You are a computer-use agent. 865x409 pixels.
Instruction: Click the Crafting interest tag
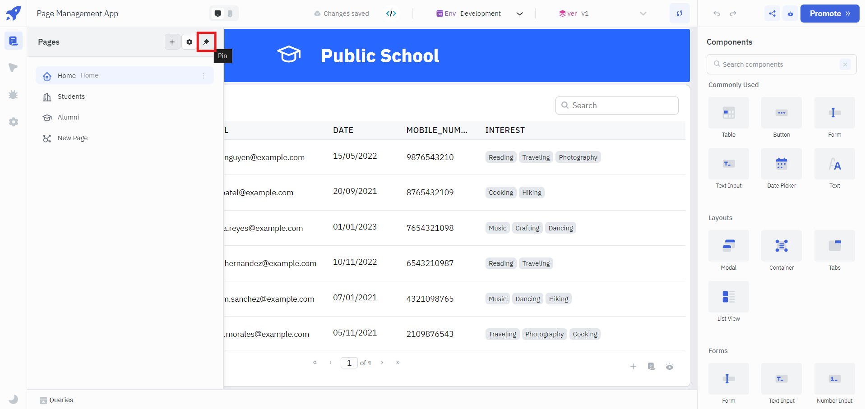pyautogui.click(x=527, y=228)
